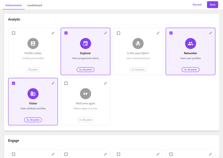Enable the Profile maker checkbox
The height and width of the screenshot is (158, 223).
[14, 33]
